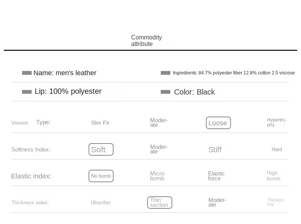Pick High bomb elastic option
The width and height of the screenshot is (301, 224).
tap(273, 176)
